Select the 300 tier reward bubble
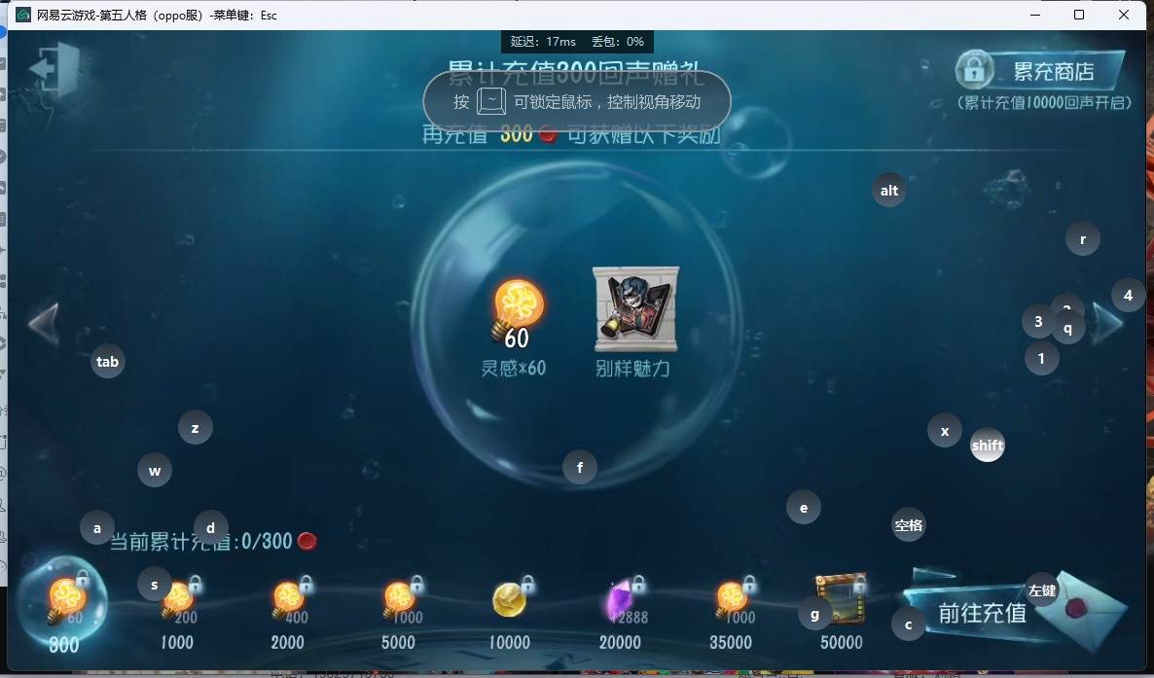Screen dimensions: 1154x678 63,602
